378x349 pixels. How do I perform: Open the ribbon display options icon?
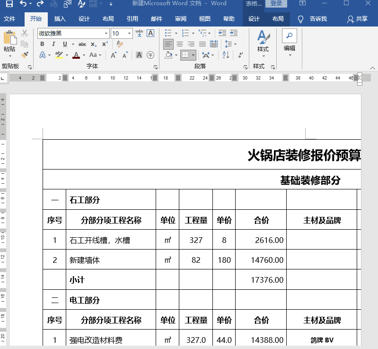(303, 3)
